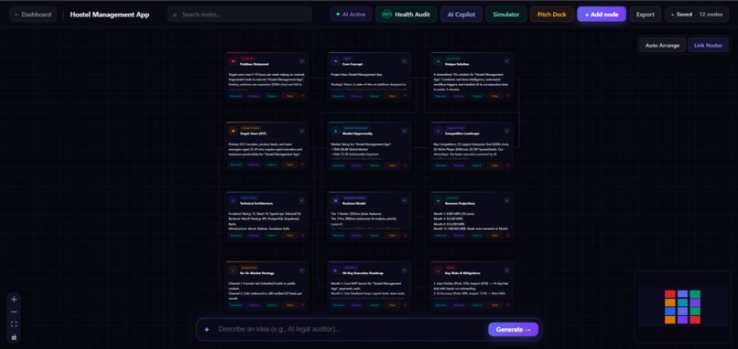
Task: Collapse the 90-Day Execution Roadmap node
Action: 405,270
